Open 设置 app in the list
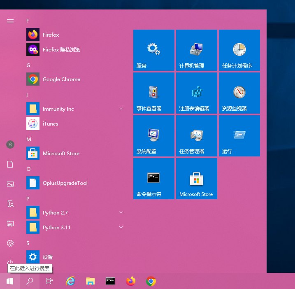 [75, 257]
